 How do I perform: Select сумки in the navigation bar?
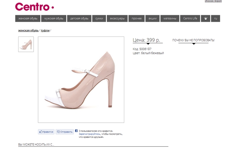99,19
